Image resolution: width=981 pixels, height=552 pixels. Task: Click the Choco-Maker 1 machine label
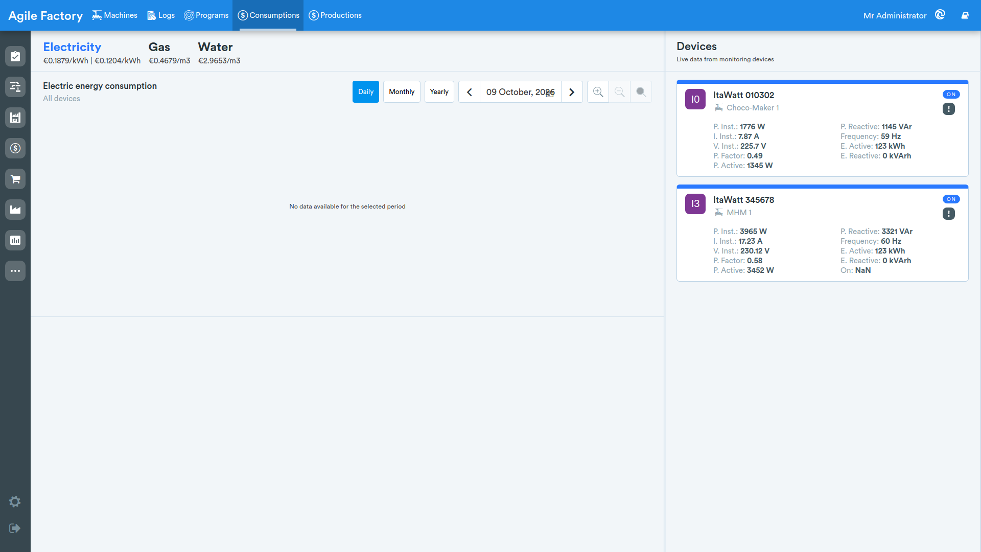[x=752, y=108]
